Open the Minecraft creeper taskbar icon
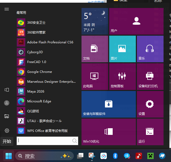The width and height of the screenshot is (171, 162). point(150,156)
